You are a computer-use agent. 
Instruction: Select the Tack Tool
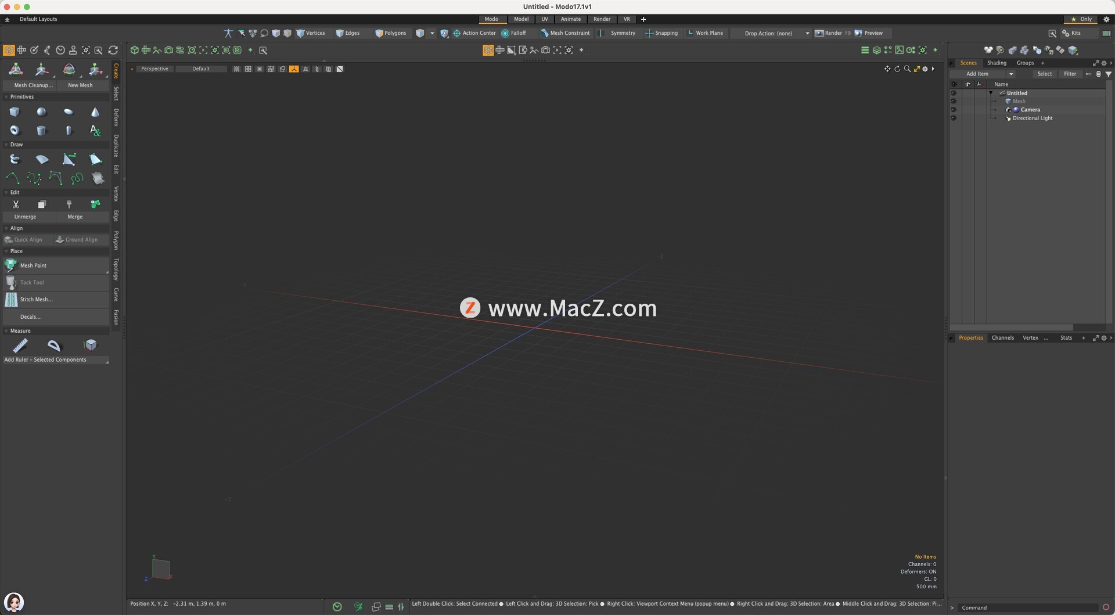tap(56, 282)
